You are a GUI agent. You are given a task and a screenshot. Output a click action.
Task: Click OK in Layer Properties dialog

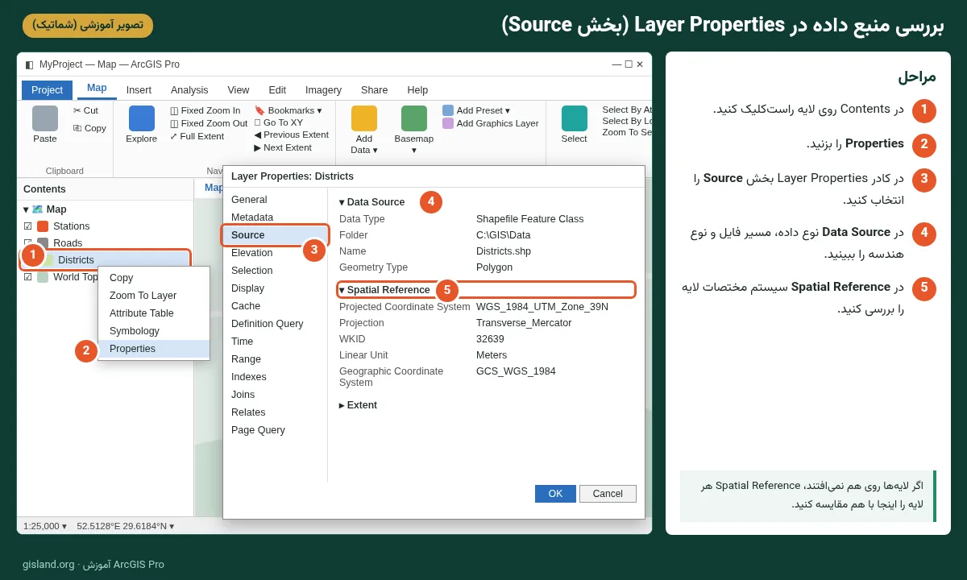tap(555, 494)
